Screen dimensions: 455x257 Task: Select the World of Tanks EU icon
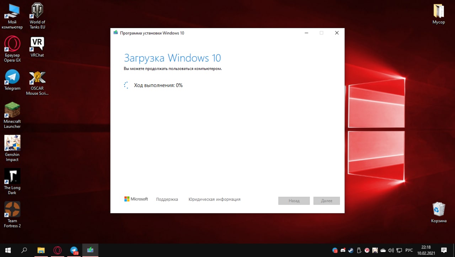(37, 16)
